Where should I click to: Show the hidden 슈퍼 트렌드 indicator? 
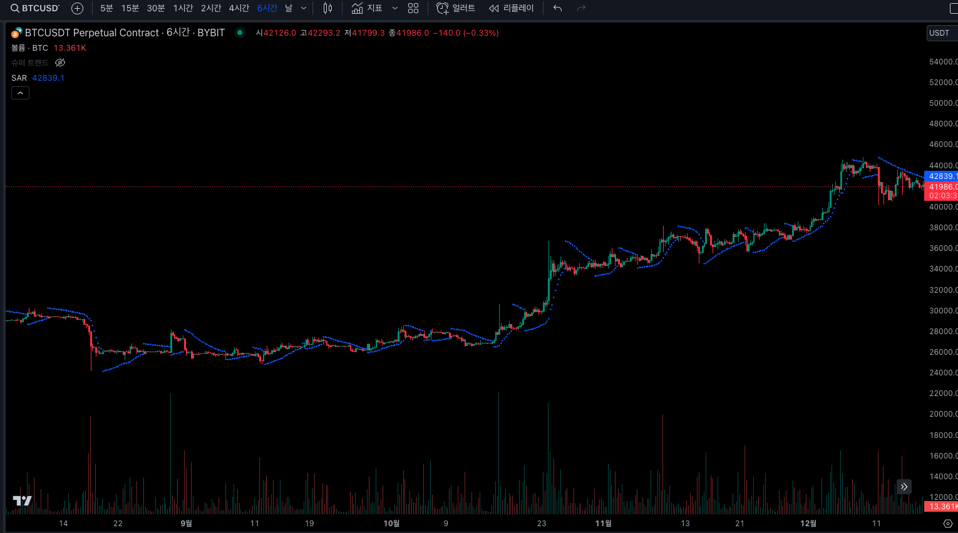point(60,63)
